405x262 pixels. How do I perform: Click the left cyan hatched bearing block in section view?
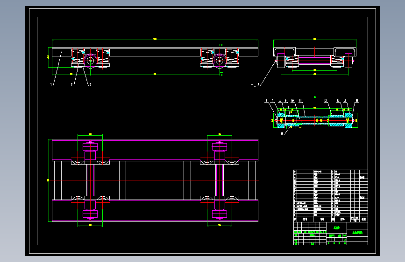point(281,115)
